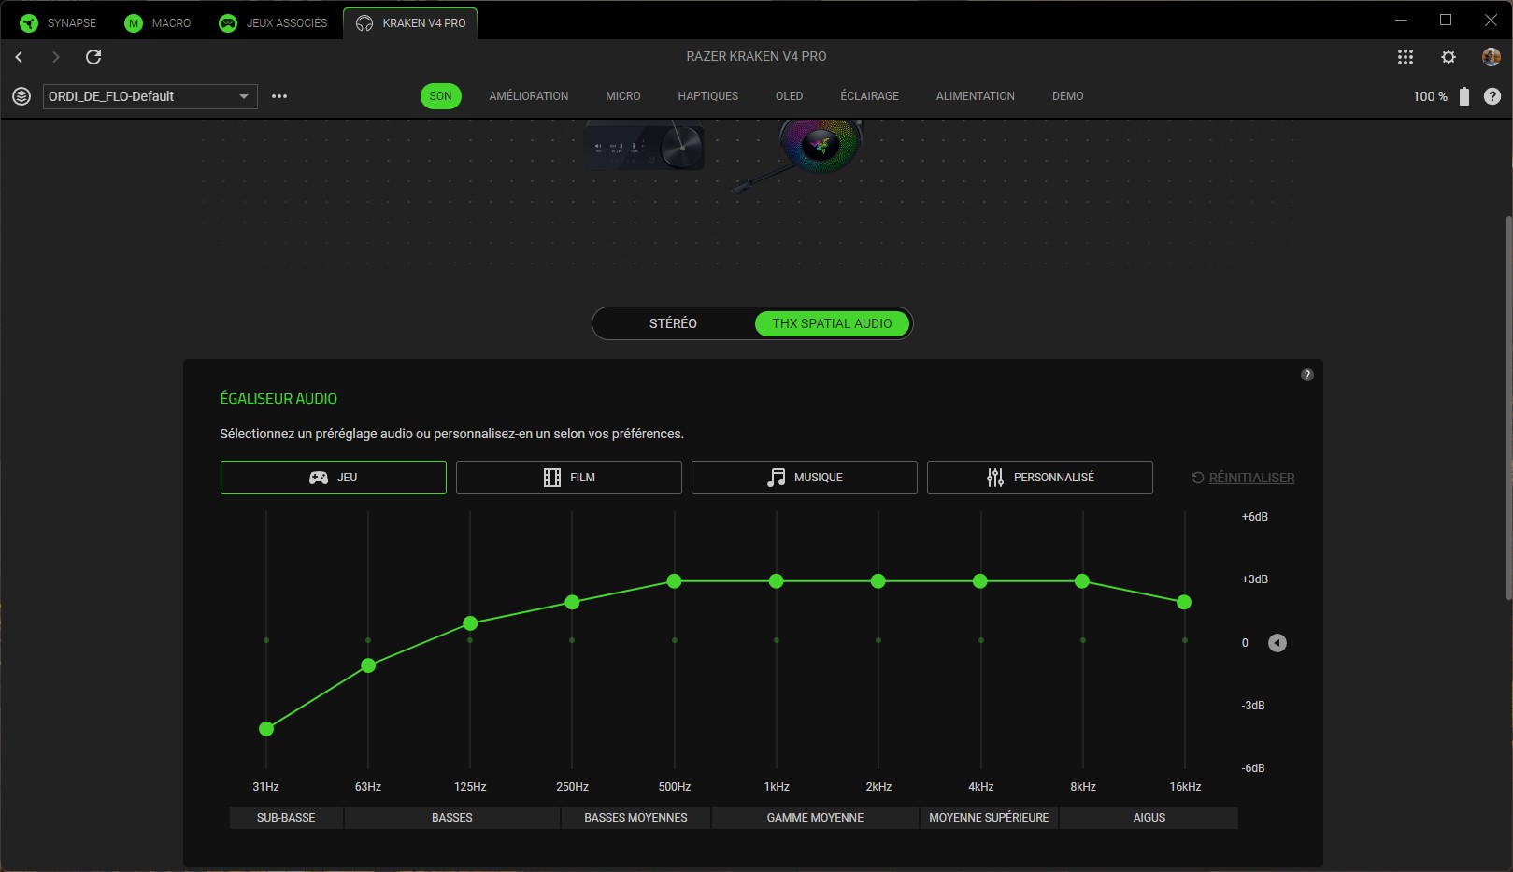Click the 2kHz slider handle
This screenshot has width=1513, height=872.
click(878, 581)
